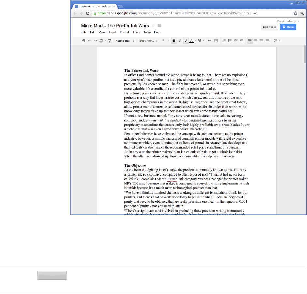Expand the text color dropdown arrow
Viewport: 307px width, 294px height.
(x=196, y=41)
